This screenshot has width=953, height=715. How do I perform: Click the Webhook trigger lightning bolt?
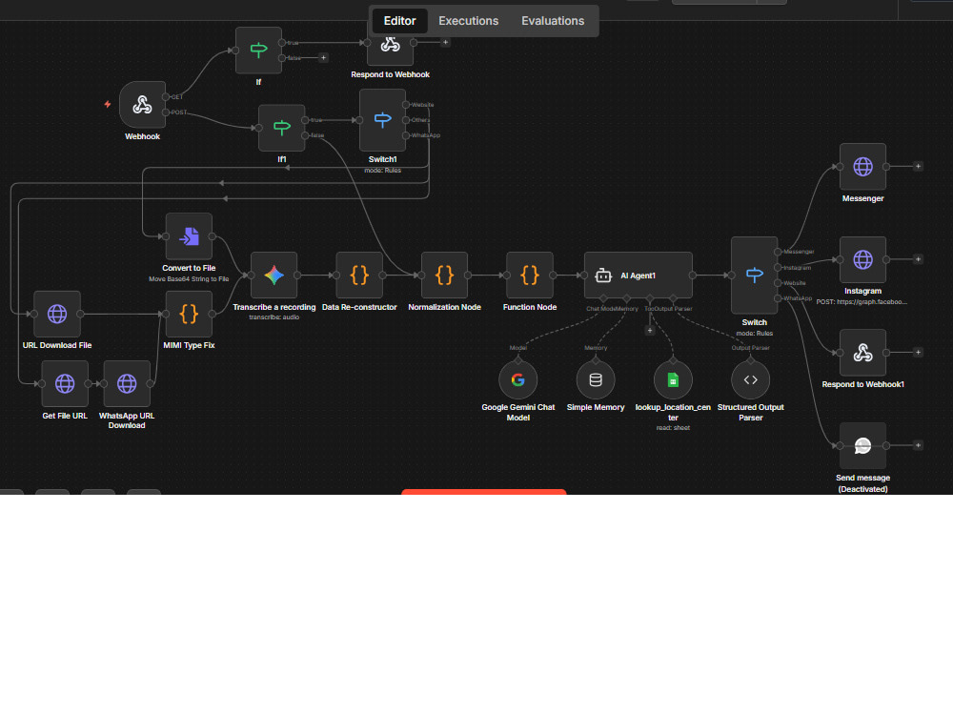point(108,105)
